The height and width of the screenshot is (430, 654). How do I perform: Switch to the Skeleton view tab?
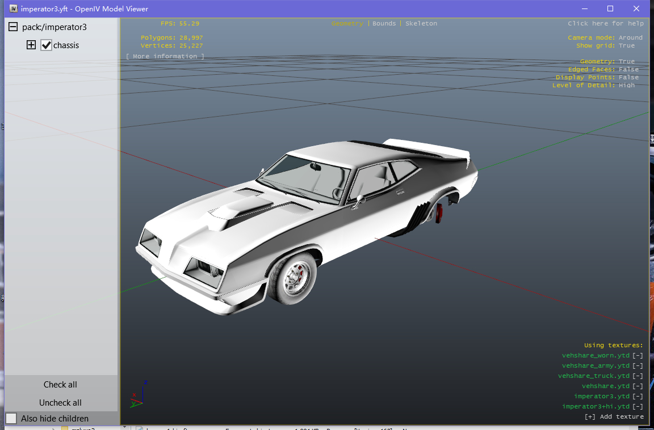point(421,23)
